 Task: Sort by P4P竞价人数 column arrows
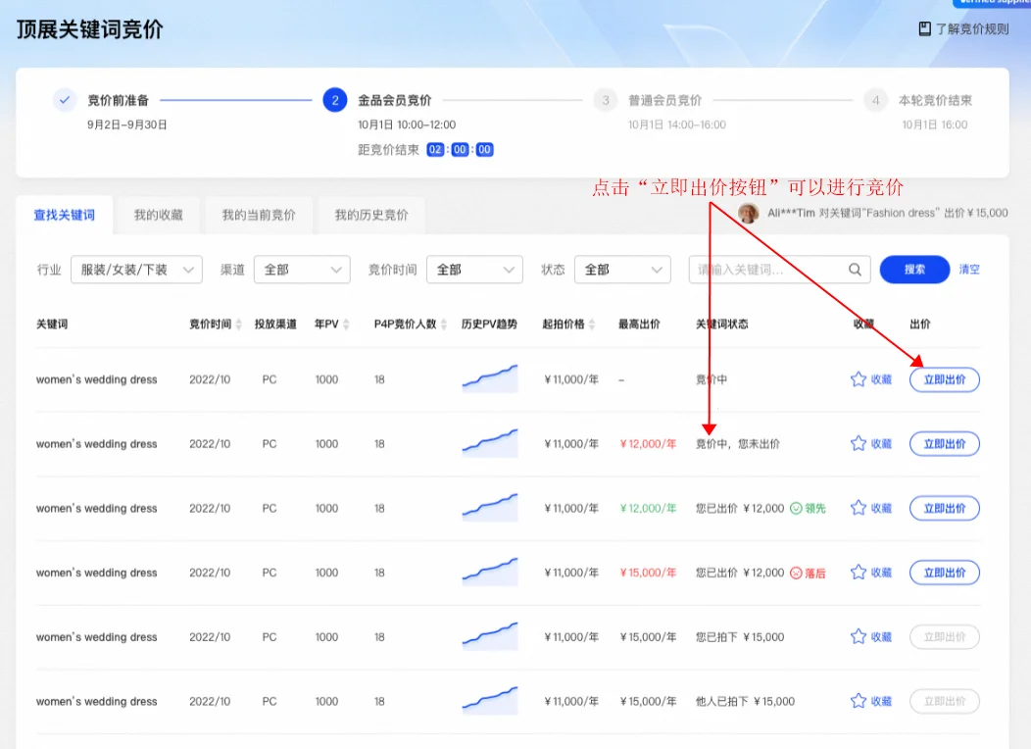tap(444, 325)
